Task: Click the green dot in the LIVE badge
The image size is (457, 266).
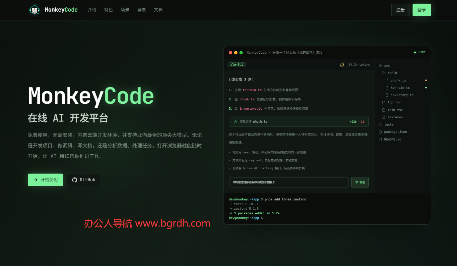Action: 415,52
